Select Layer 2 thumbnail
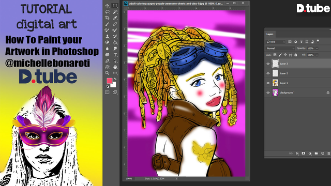Viewport: 331px width, 186px height. tap(275, 73)
